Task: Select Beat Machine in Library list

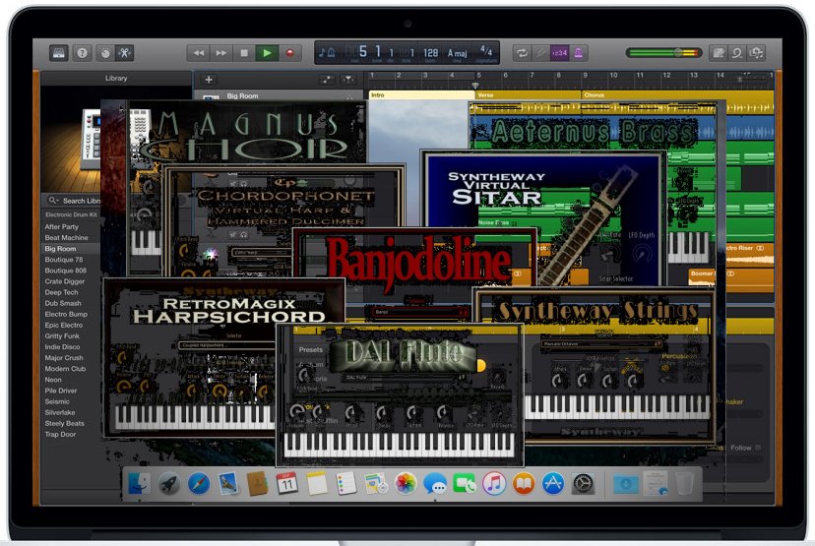Action: [66, 238]
